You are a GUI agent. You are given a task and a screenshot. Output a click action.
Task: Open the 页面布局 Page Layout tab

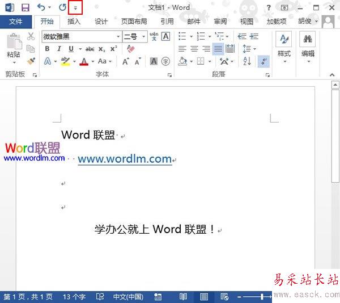134,22
